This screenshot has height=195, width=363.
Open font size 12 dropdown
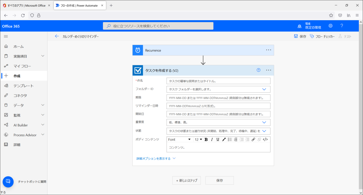198,140
